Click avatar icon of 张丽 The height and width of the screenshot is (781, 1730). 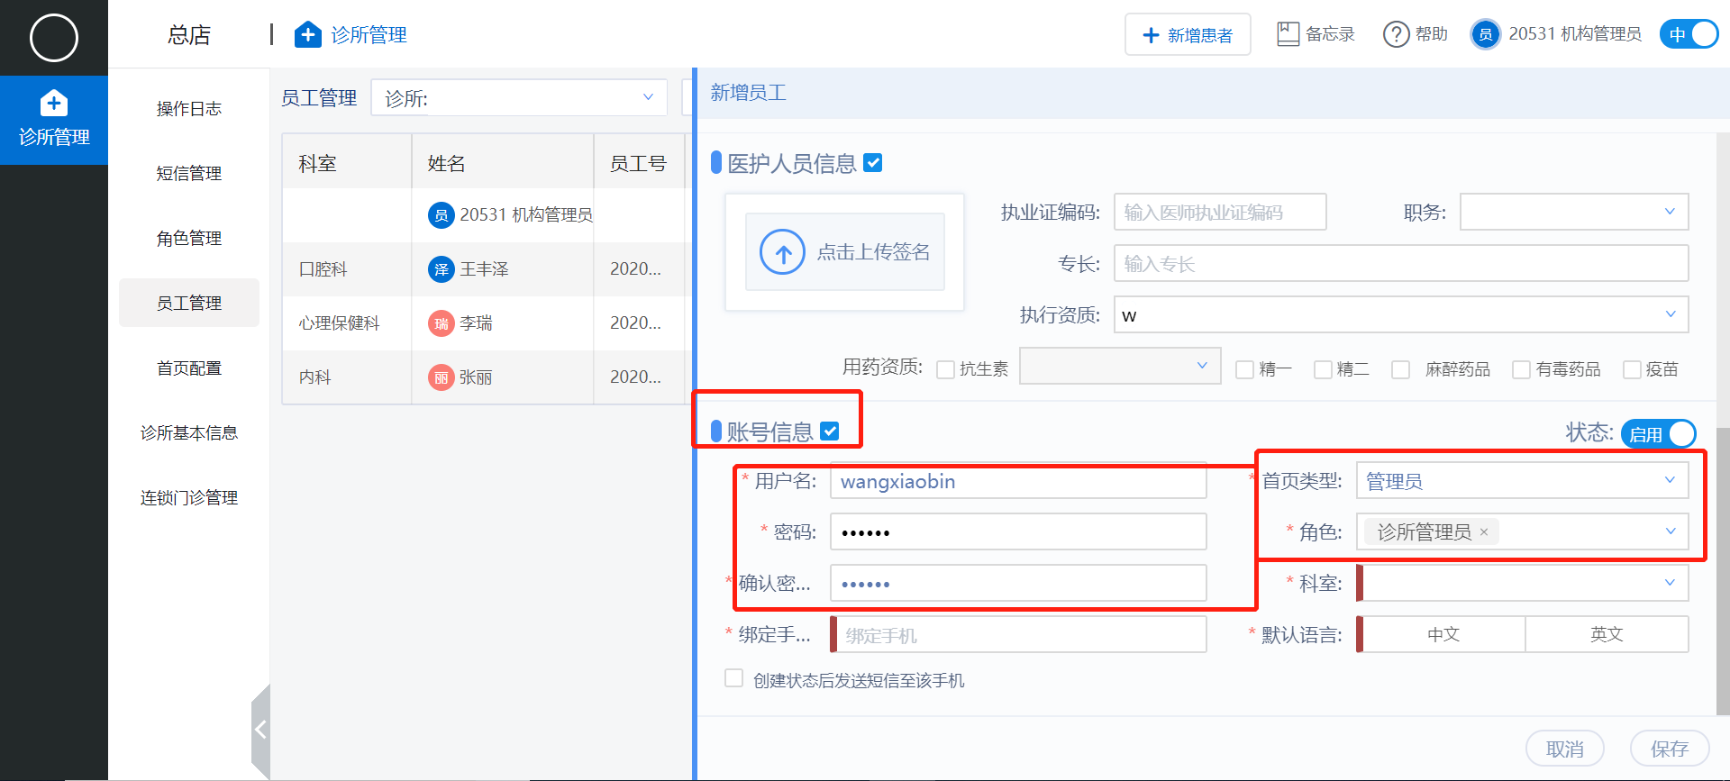click(442, 377)
